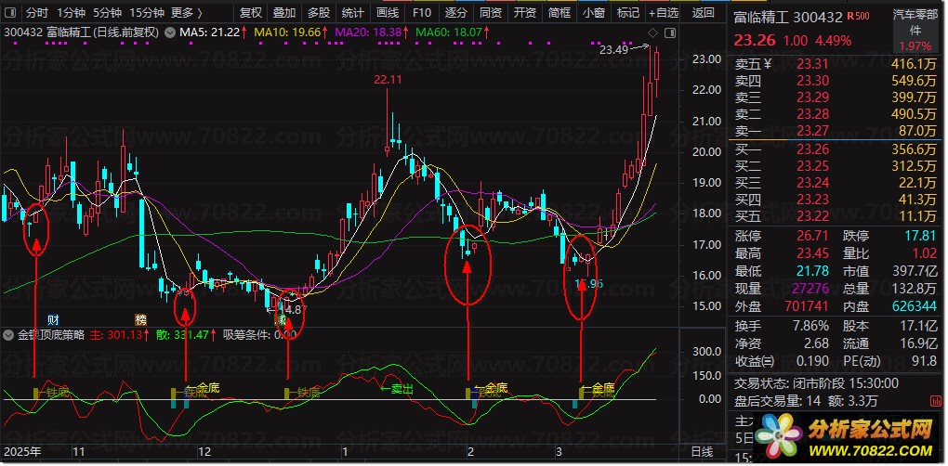Click the R500 badge beside stock code
The image size is (948, 466).
pos(859,17)
